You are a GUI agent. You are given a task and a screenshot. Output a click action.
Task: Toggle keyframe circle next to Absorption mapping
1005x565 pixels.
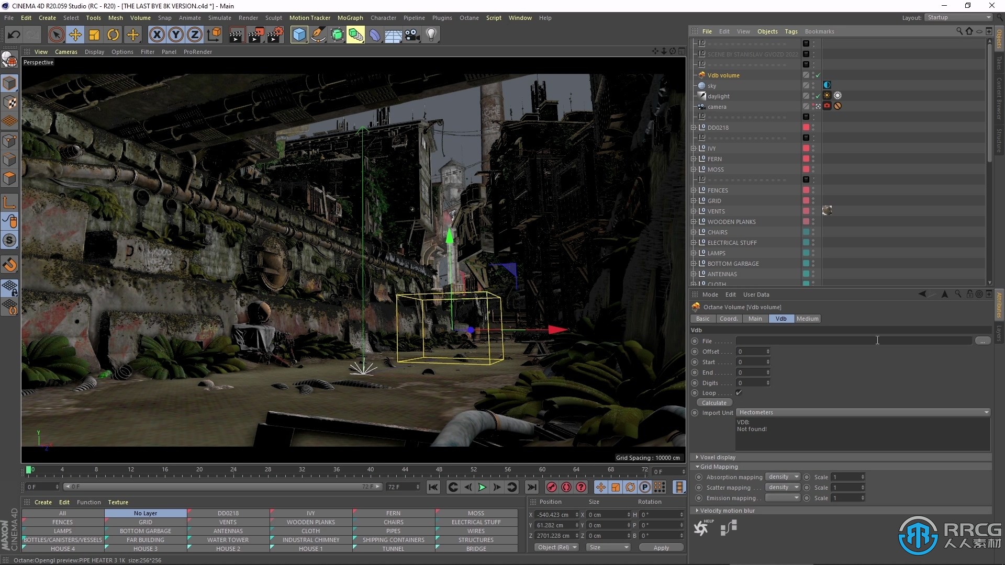tap(699, 477)
